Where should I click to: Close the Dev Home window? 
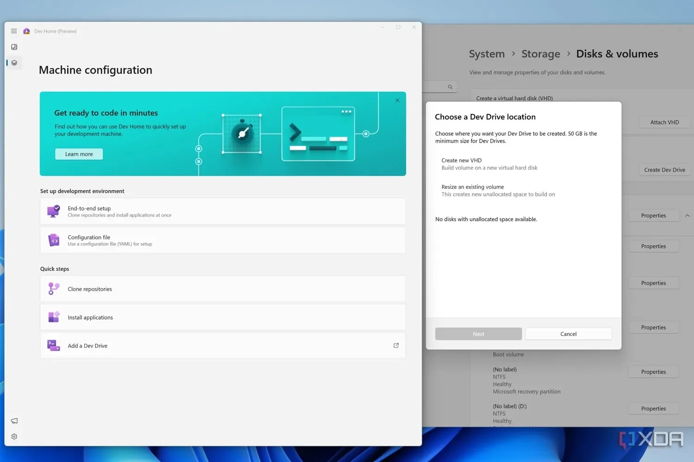pos(414,27)
